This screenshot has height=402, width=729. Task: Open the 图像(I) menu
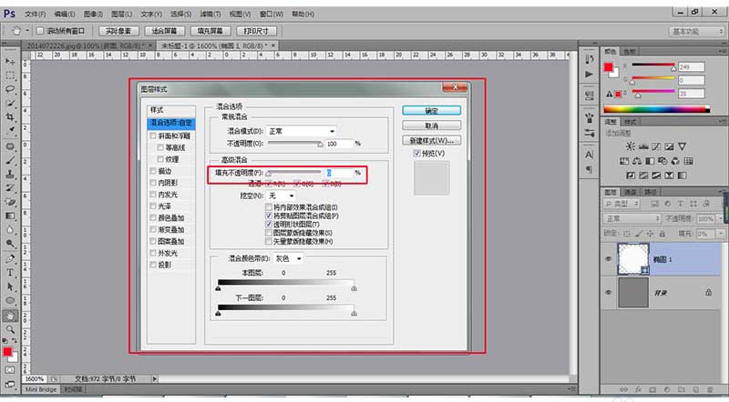coord(93,14)
